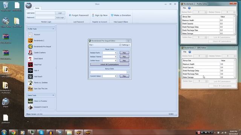The width and height of the screenshot is (241, 135).
Task: Click the taskbar clock showing 10:49 PM
Action: (233, 132)
